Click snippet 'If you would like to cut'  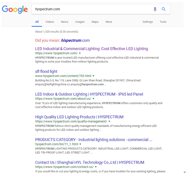pyautogui.click(x=100, y=171)
